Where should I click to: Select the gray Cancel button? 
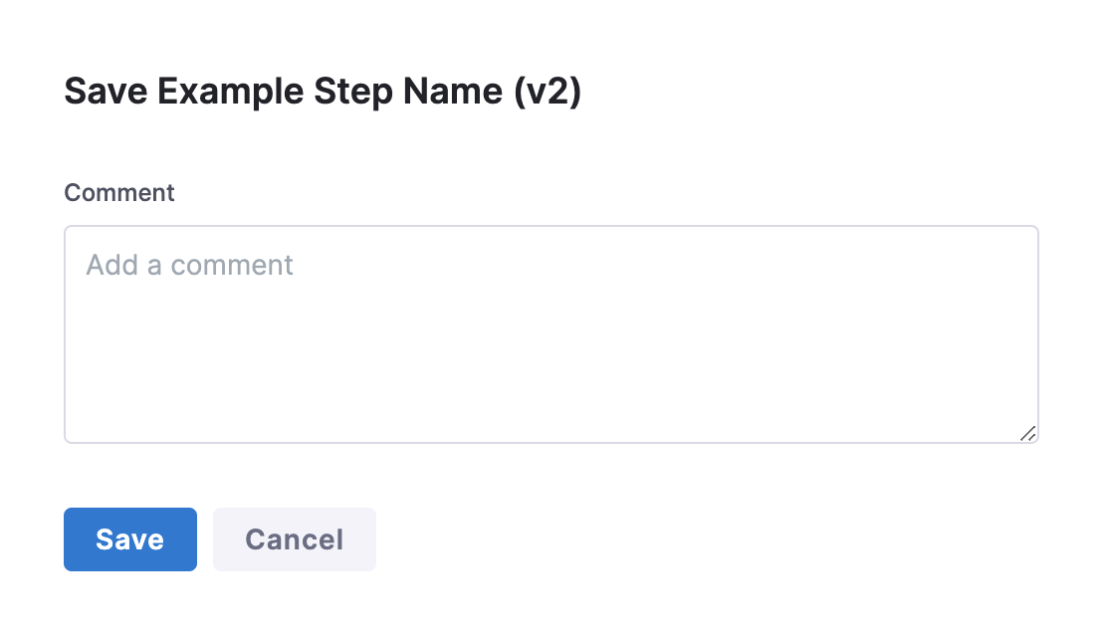coord(295,539)
